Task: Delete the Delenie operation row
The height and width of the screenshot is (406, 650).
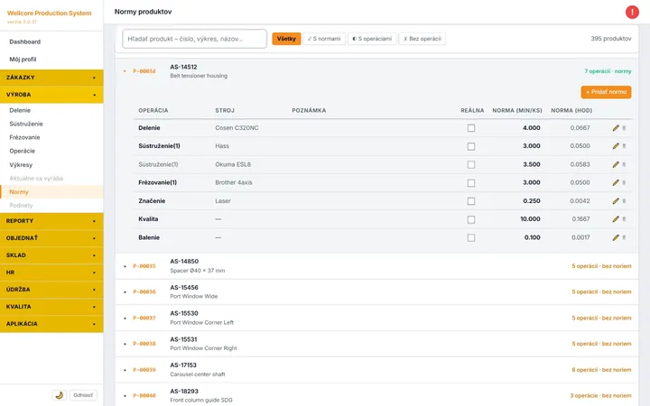Action: coord(624,128)
